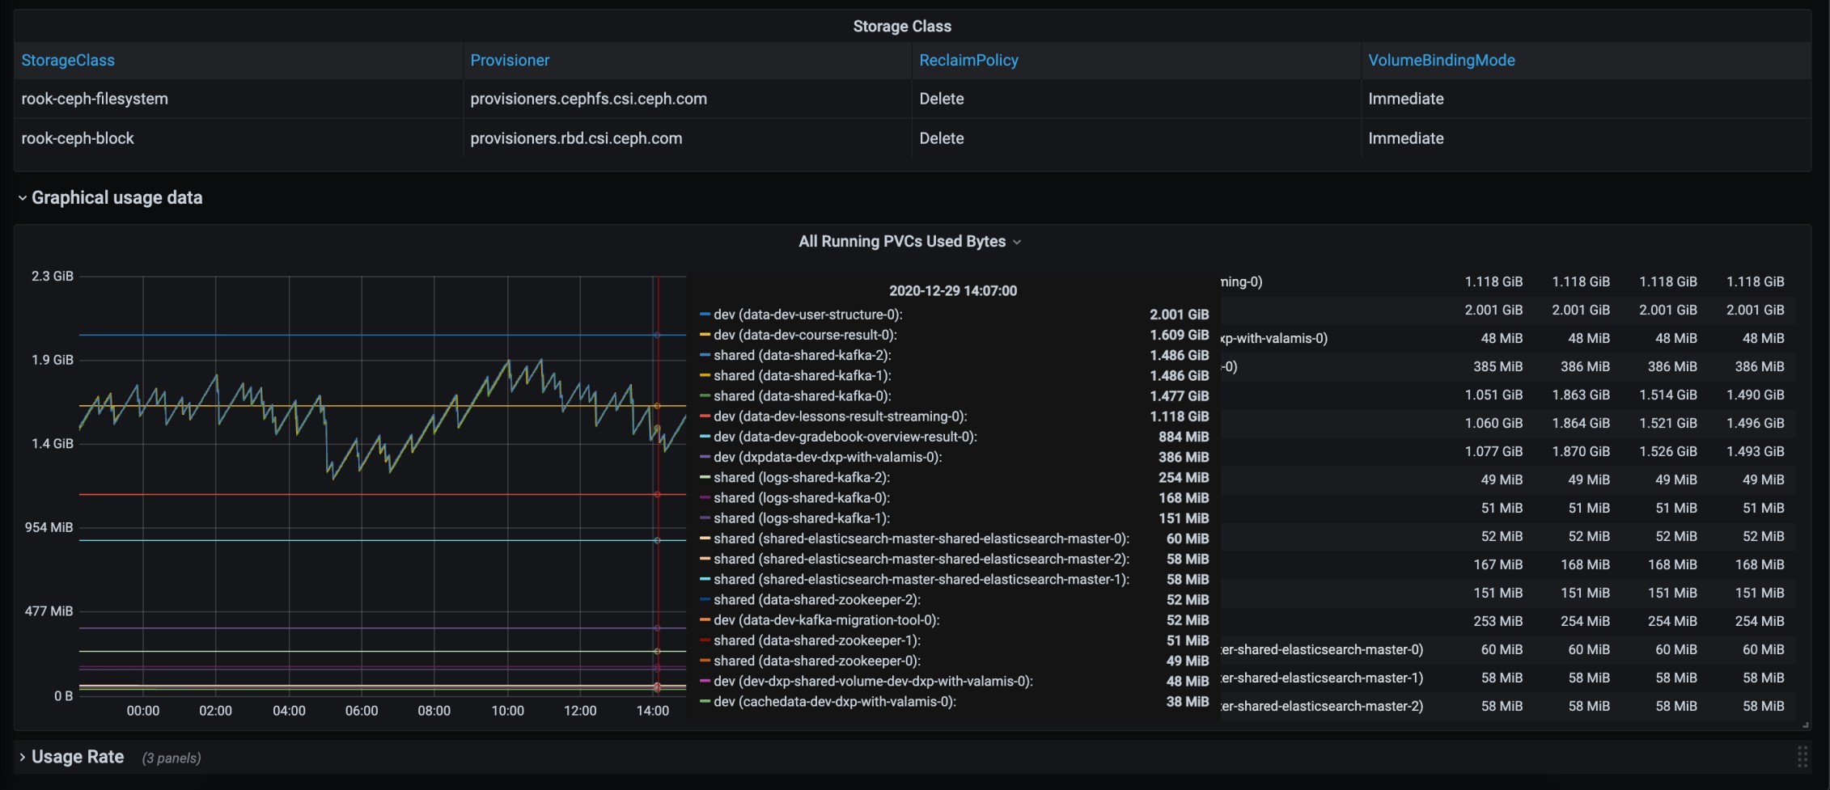Click the PVCs panel corner resize handle
1830x790 pixels.
coord(1805,725)
